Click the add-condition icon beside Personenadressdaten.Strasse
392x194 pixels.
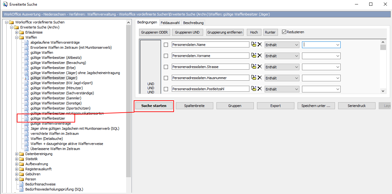tap(254, 67)
